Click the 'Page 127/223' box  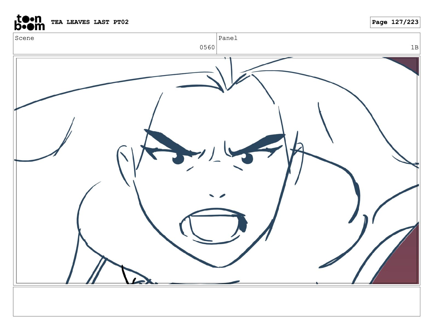(x=395, y=22)
